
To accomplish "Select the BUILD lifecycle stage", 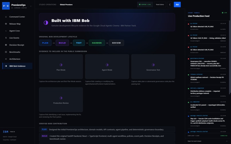I will [x=62, y=43].
